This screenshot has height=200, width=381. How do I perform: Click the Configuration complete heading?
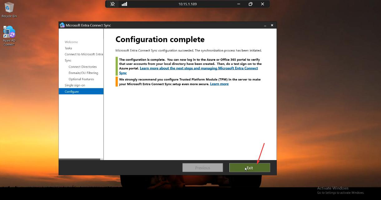point(160,39)
